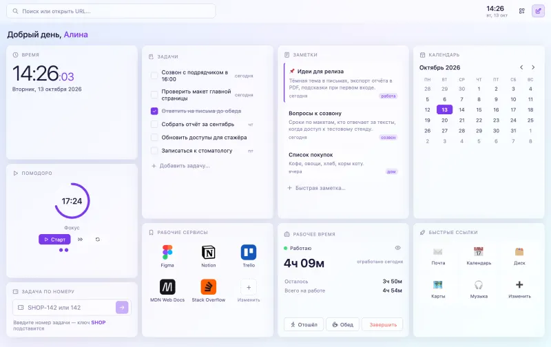
Task: Open the Диск quick link
Action: (519, 255)
